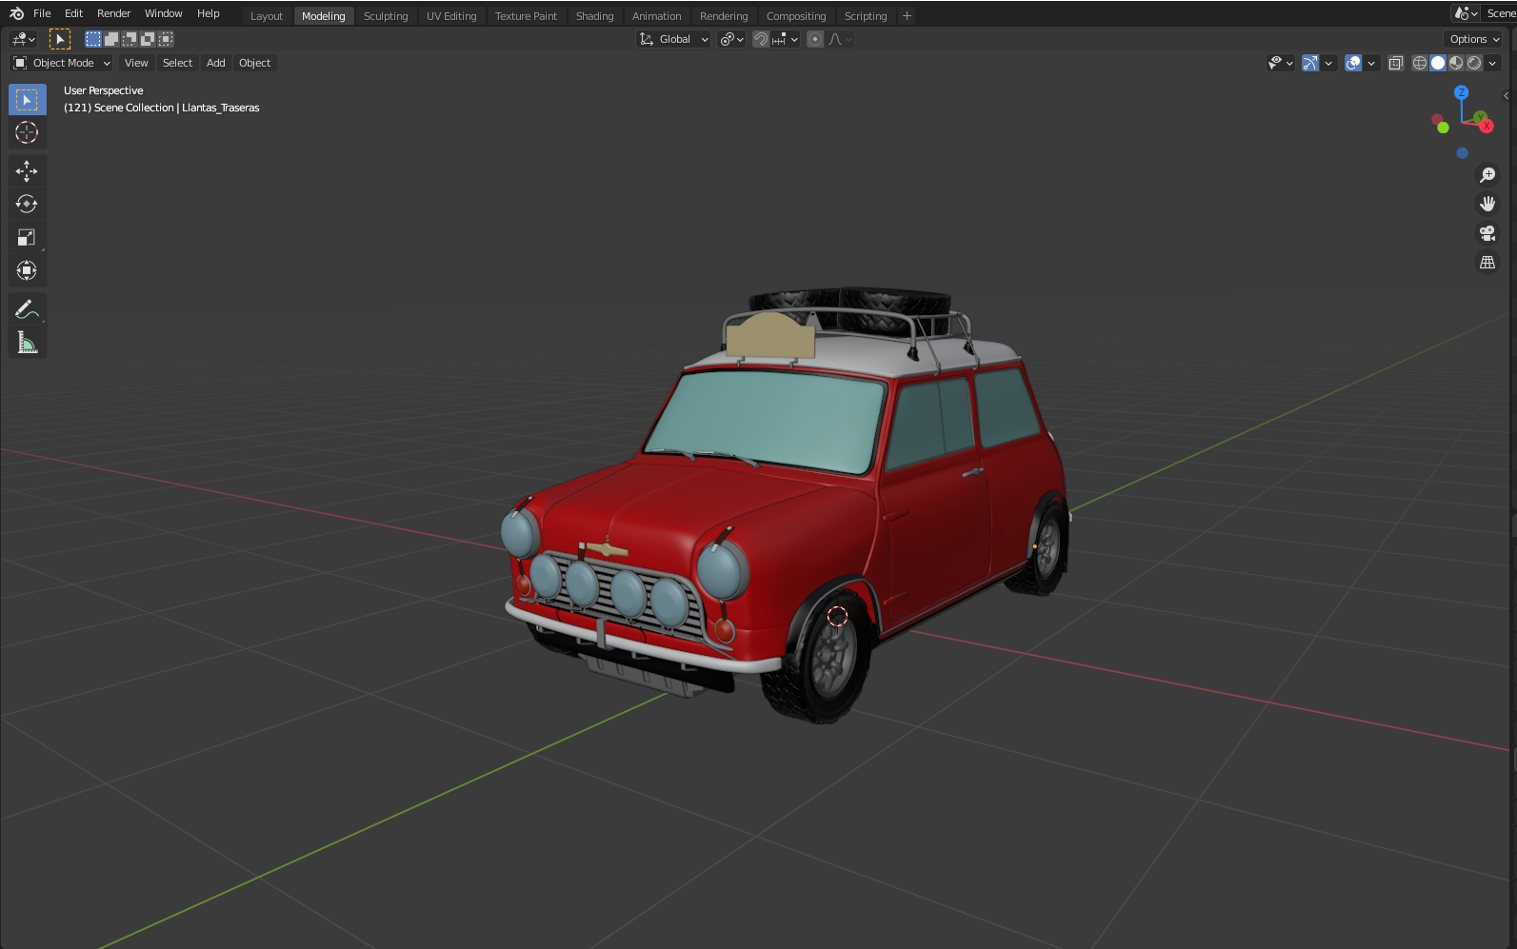
Task: Click the tweak select arrow tool icon
Action: coord(60,39)
